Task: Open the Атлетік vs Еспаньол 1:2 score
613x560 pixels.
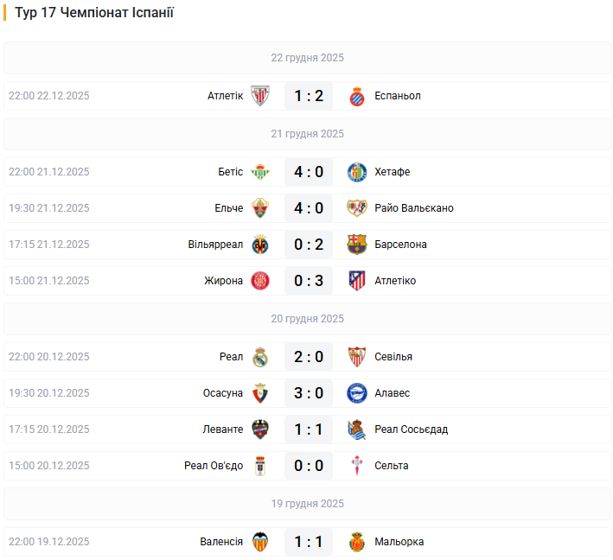Action: [309, 96]
